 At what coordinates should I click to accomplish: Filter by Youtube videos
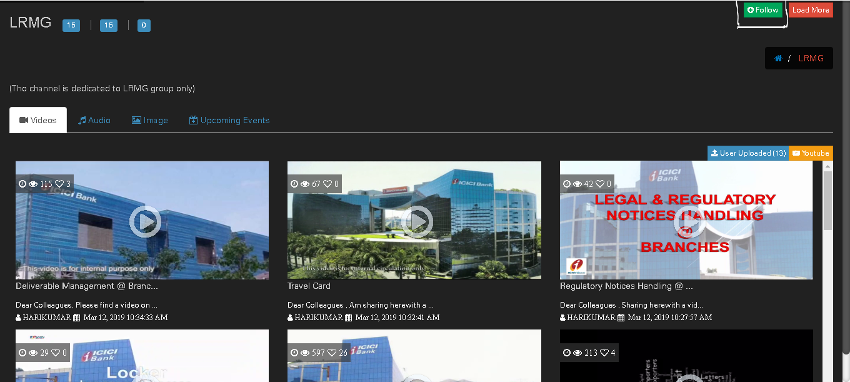pyautogui.click(x=811, y=153)
